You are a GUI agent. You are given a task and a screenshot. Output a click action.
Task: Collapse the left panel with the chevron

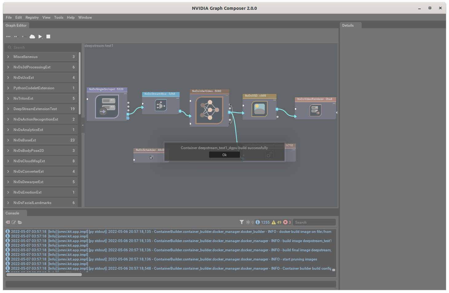[82, 125]
